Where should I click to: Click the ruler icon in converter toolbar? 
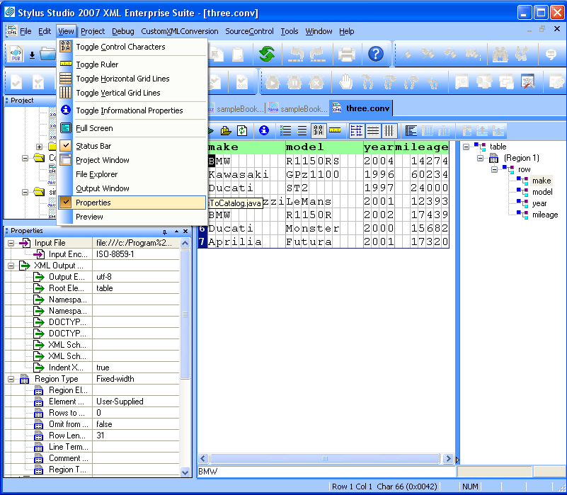[335, 131]
